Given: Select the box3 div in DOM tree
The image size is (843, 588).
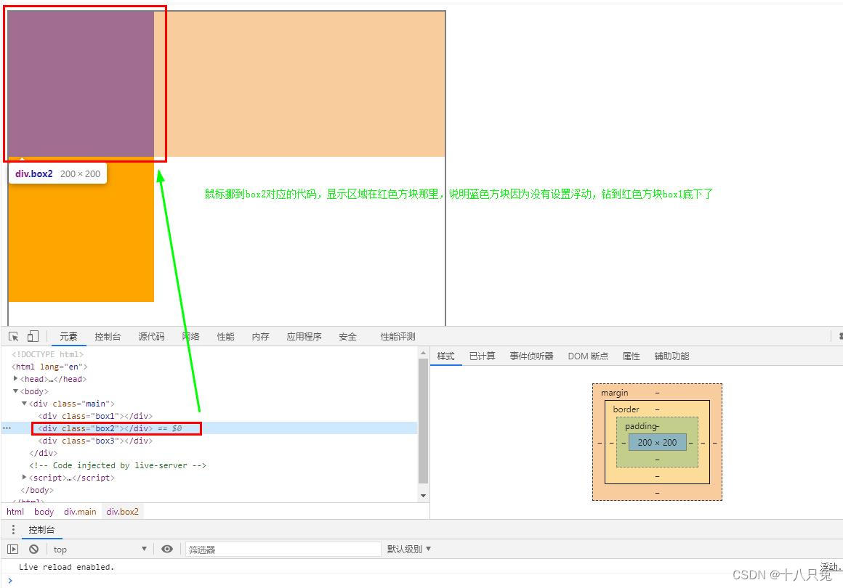Looking at the screenshot, I should pos(94,441).
